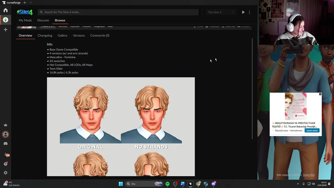Viewport: 334px width, 188px height.
Task: Expand The Sims 4 game dropdown
Action: point(221,12)
